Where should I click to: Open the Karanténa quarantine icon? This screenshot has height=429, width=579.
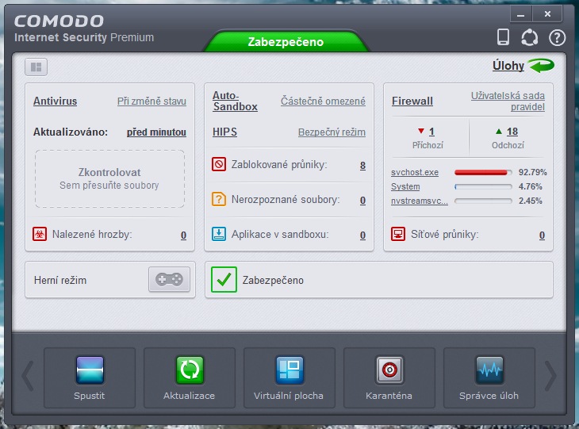coord(389,370)
